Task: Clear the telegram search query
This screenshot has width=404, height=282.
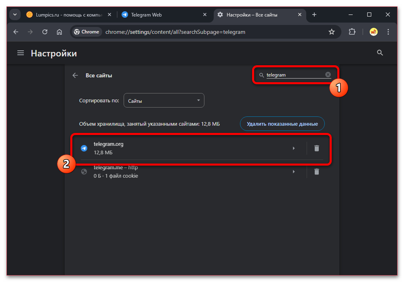Action: [328, 75]
